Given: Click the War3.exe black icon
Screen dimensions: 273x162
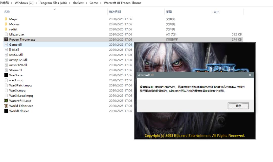Looking at the screenshot, I should 6,75.
